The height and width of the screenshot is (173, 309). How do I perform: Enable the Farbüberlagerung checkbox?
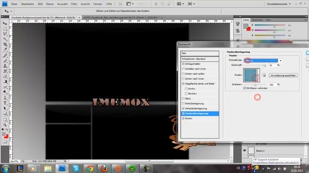(183, 103)
